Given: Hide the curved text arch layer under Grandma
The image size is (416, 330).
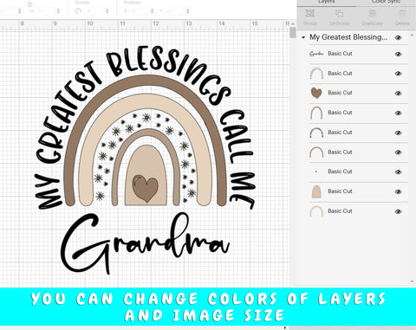Looking at the screenshot, I should [399, 74].
